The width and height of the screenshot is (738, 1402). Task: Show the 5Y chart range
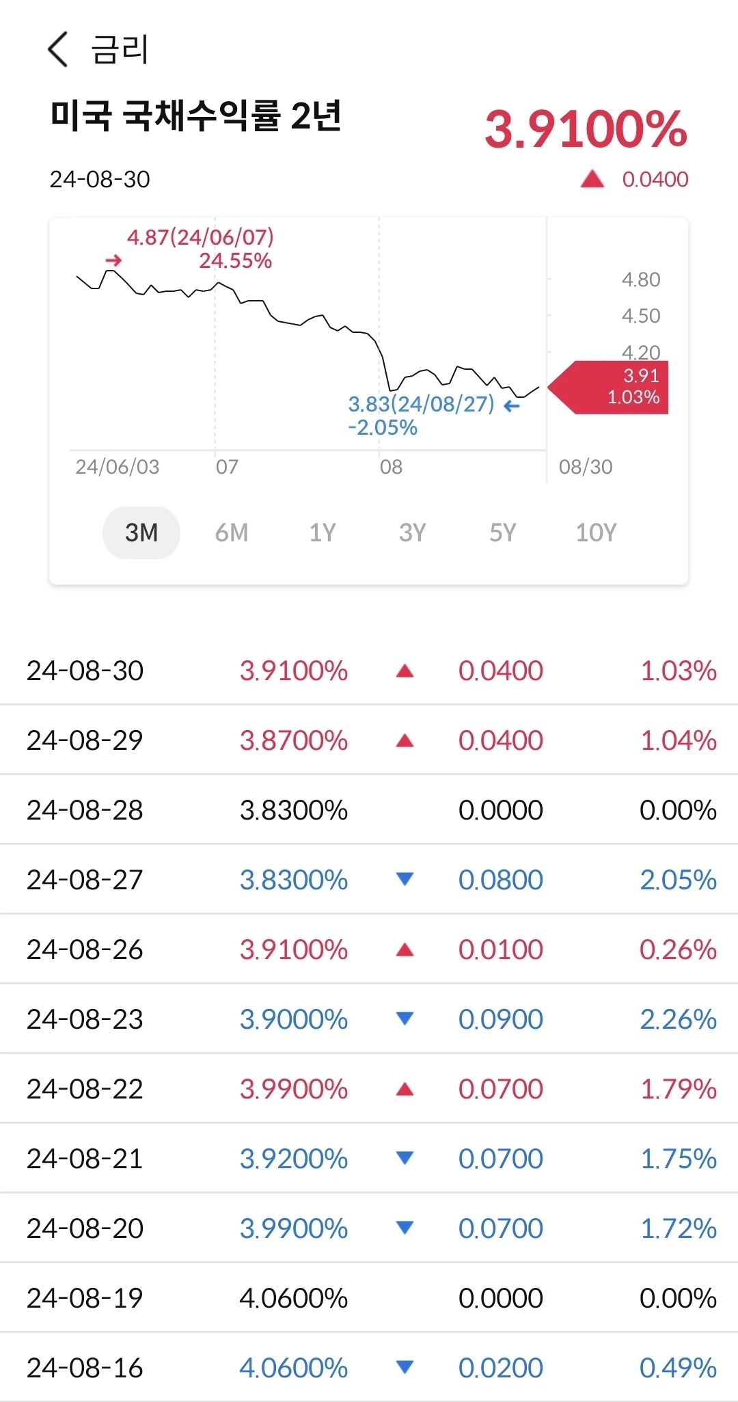point(503,533)
